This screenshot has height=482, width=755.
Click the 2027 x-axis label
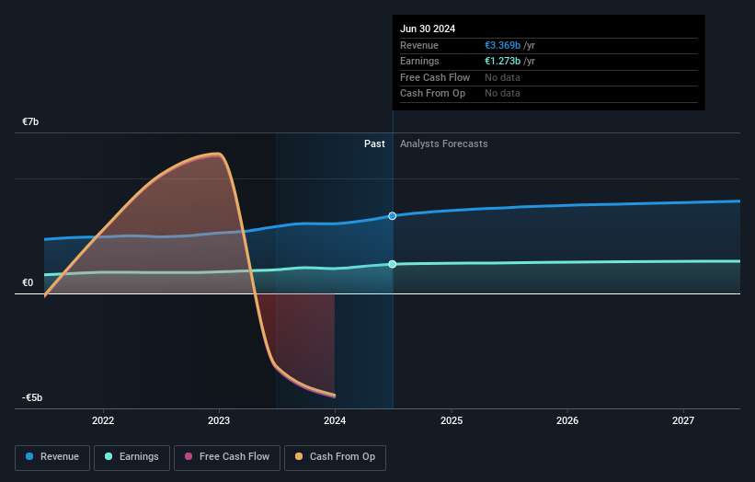(684, 421)
